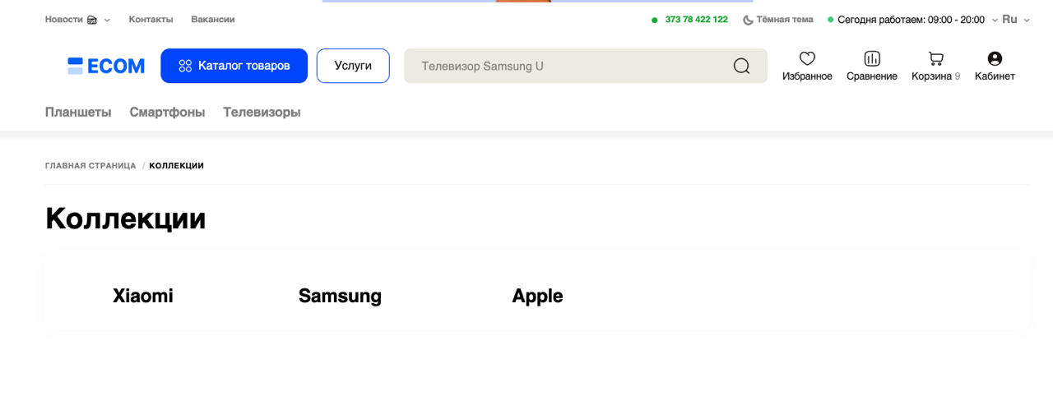Open the Планшеты category

(x=78, y=112)
